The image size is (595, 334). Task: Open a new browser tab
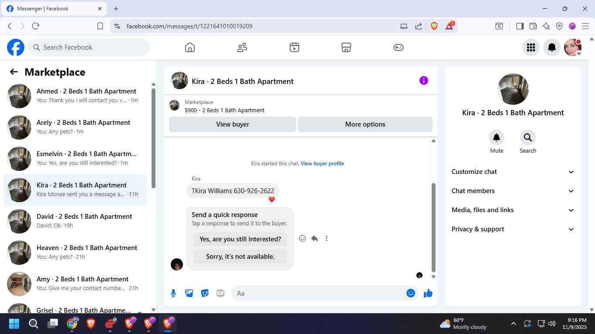tap(116, 9)
